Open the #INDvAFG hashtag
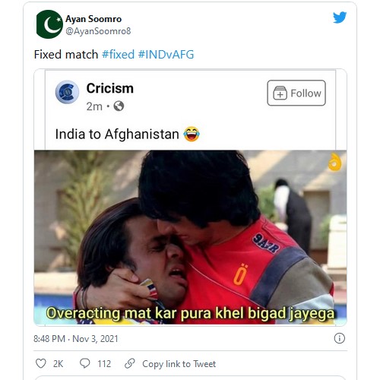The height and width of the screenshot is (380, 380). click(166, 55)
